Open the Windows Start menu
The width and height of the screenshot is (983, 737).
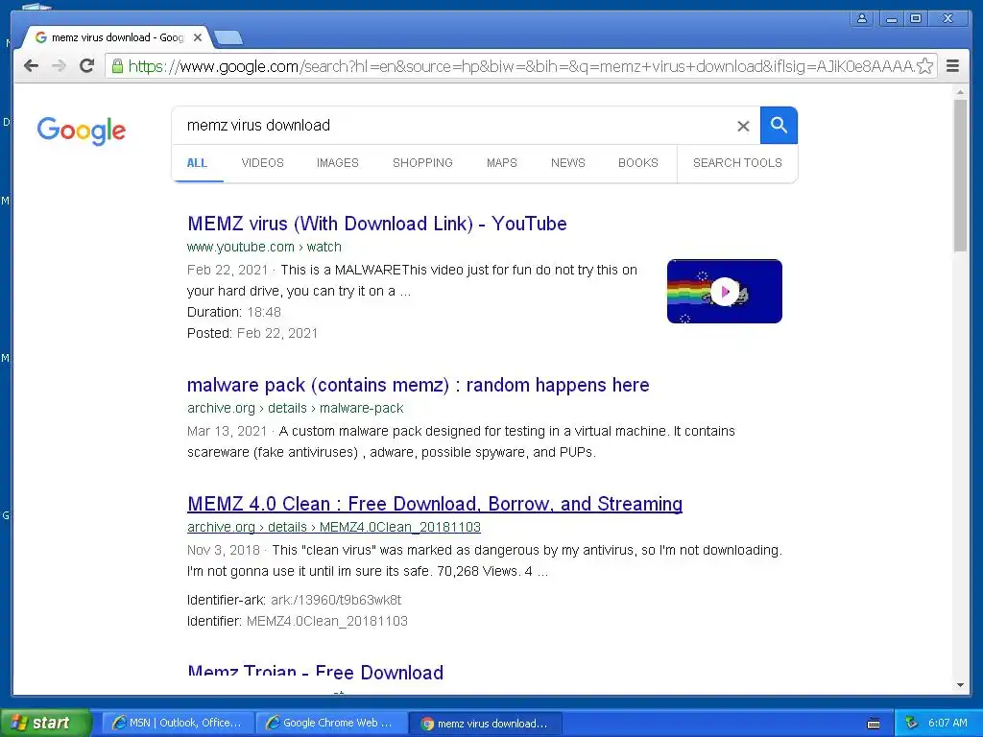[45, 723]
